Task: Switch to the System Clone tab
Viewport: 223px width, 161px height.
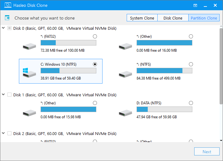Action: [142, 18]
